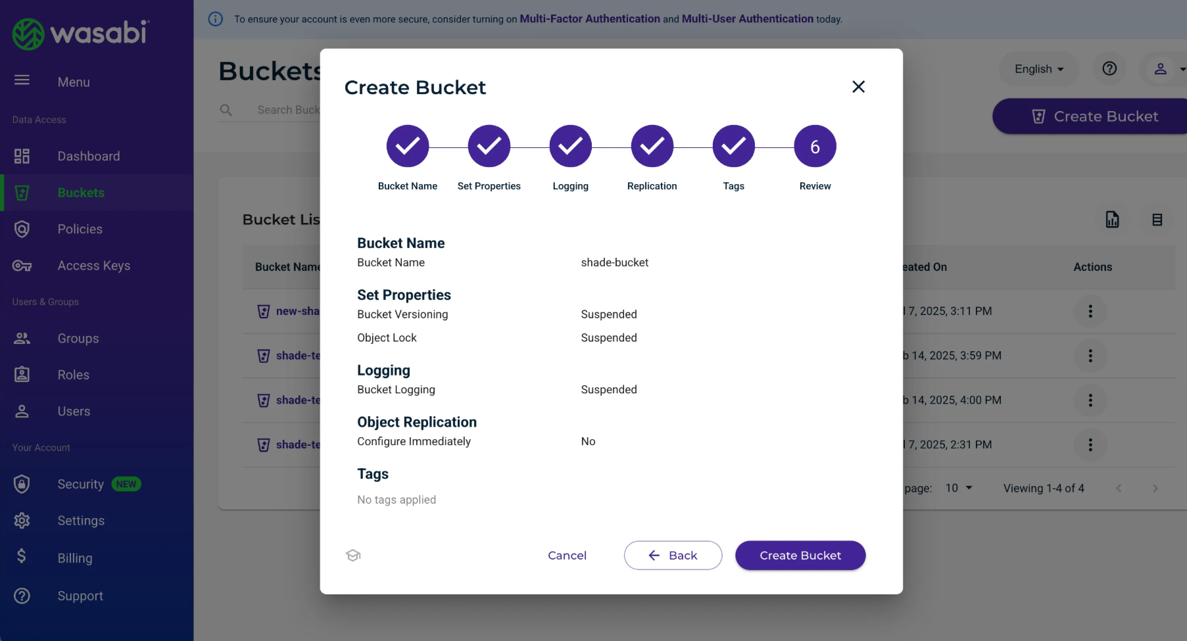The height and width of the screenshot is (641, 1187).
Task: Navigate to Access Keys in sidebar
Action: click(x=93, y=266)
